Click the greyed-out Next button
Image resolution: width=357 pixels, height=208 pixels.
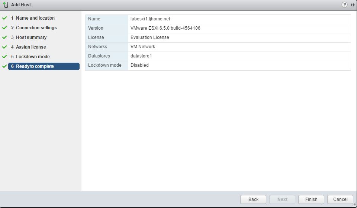[x=282, y=199]
